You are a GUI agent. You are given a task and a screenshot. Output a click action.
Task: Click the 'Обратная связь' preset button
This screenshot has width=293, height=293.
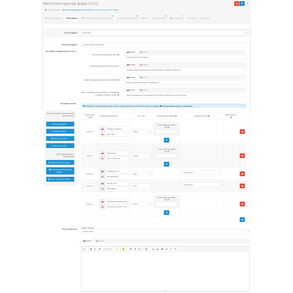[60, 145]
